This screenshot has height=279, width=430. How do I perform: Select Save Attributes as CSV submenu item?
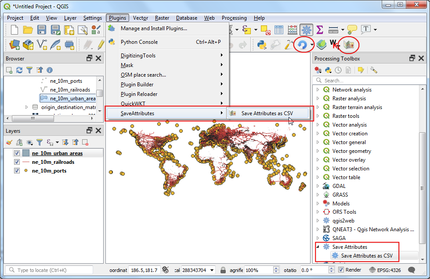pos(267,113)
